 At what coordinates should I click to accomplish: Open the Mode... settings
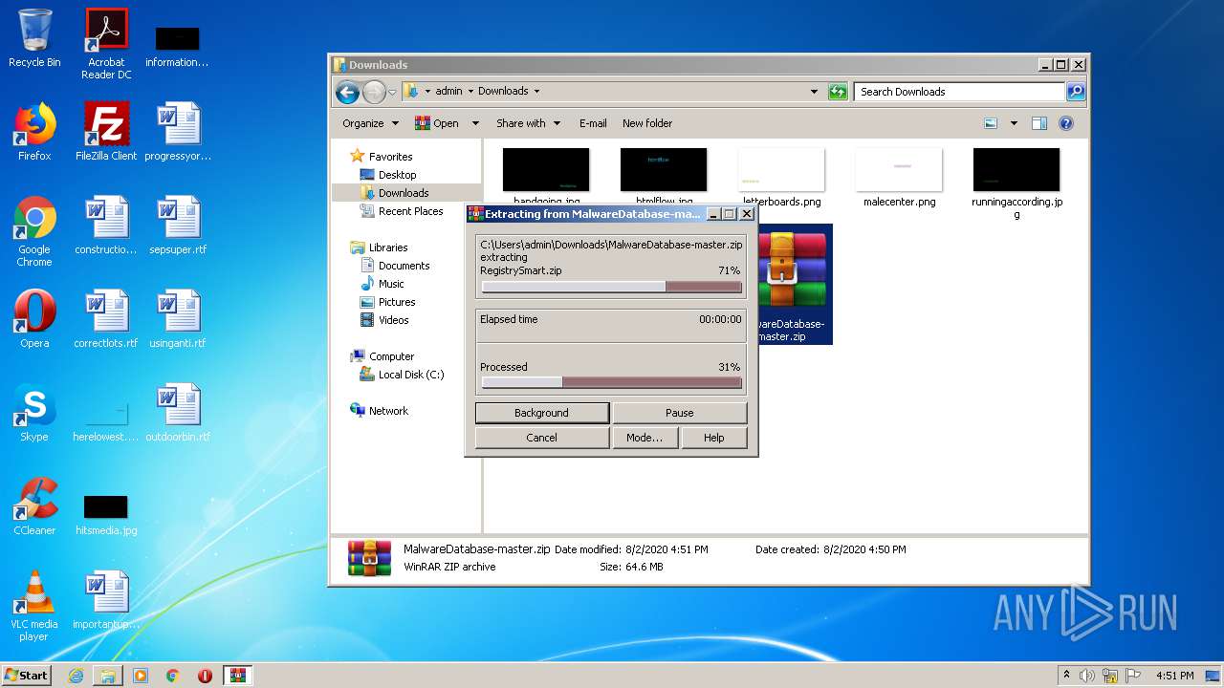click(x=645, y=438)
